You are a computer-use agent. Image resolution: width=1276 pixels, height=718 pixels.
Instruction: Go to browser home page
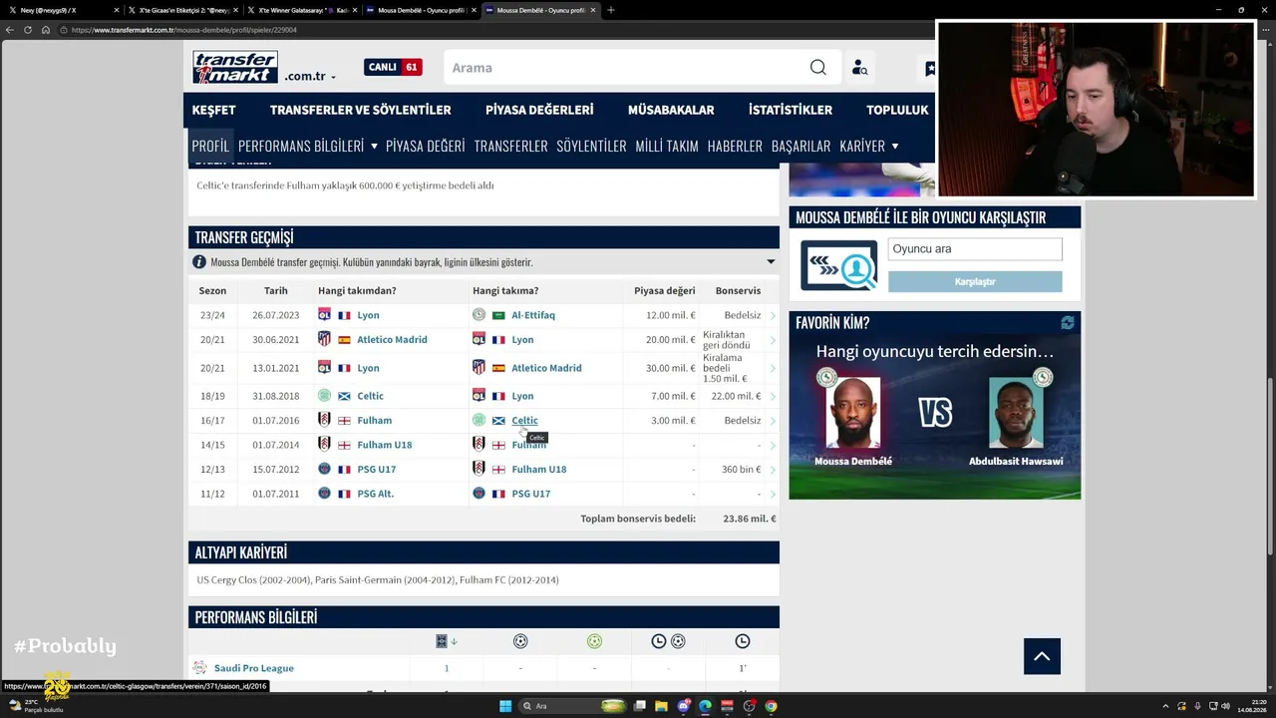click(x=46, y=30)
